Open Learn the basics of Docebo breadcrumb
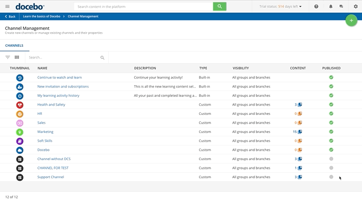 coord(41,17)
